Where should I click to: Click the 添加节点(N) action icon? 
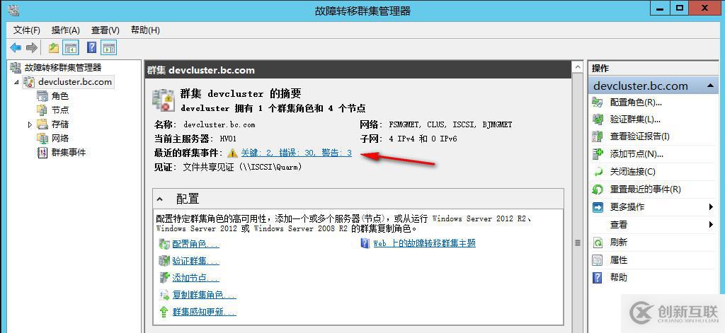598,154
